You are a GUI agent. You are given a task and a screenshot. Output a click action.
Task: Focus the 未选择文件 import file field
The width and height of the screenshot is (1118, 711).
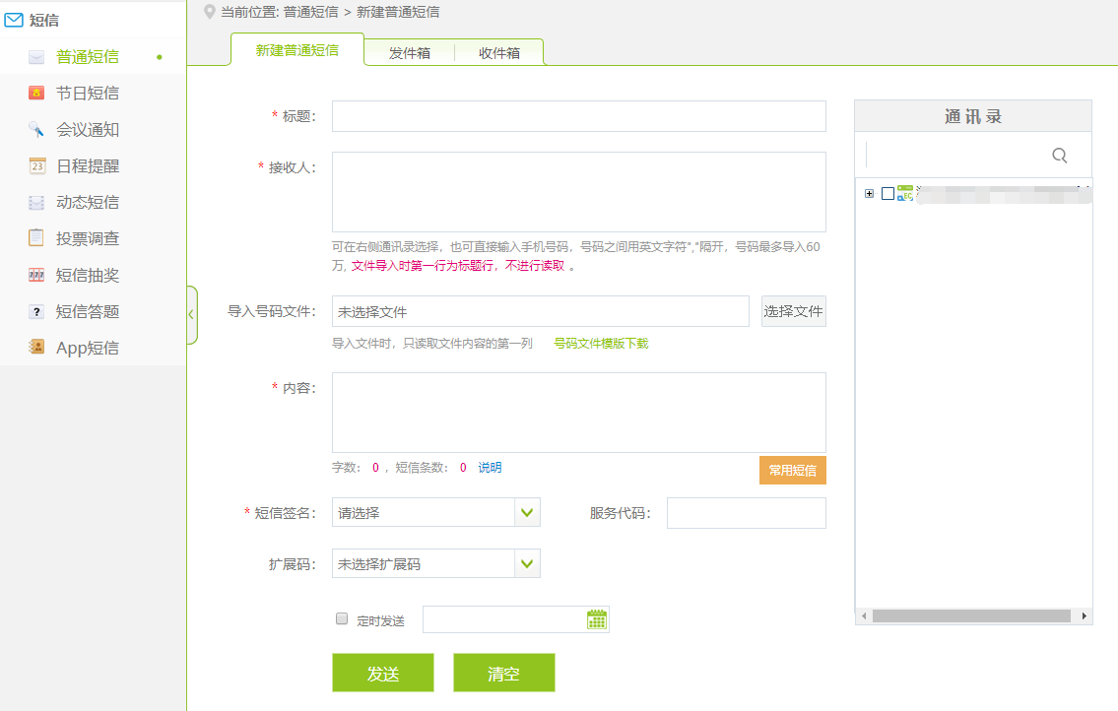pyautogui.click(x=541, y=311)
